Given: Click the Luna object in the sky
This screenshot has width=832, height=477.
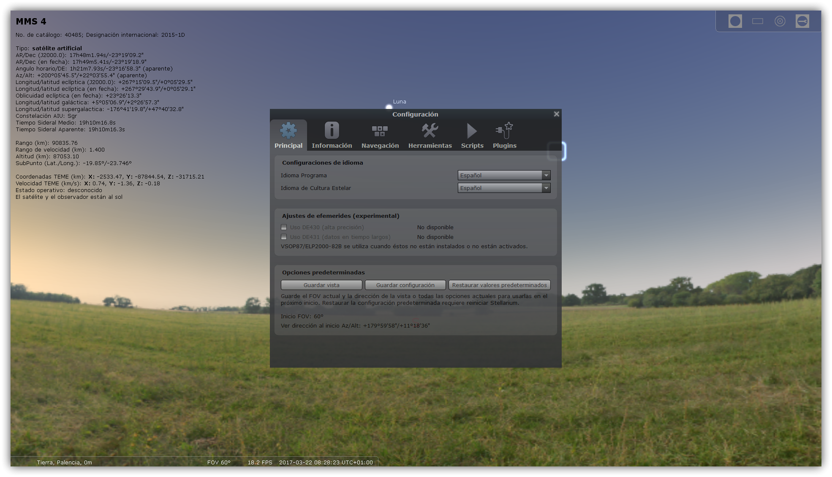Looking at the screenshot, I should pos(389,107).
